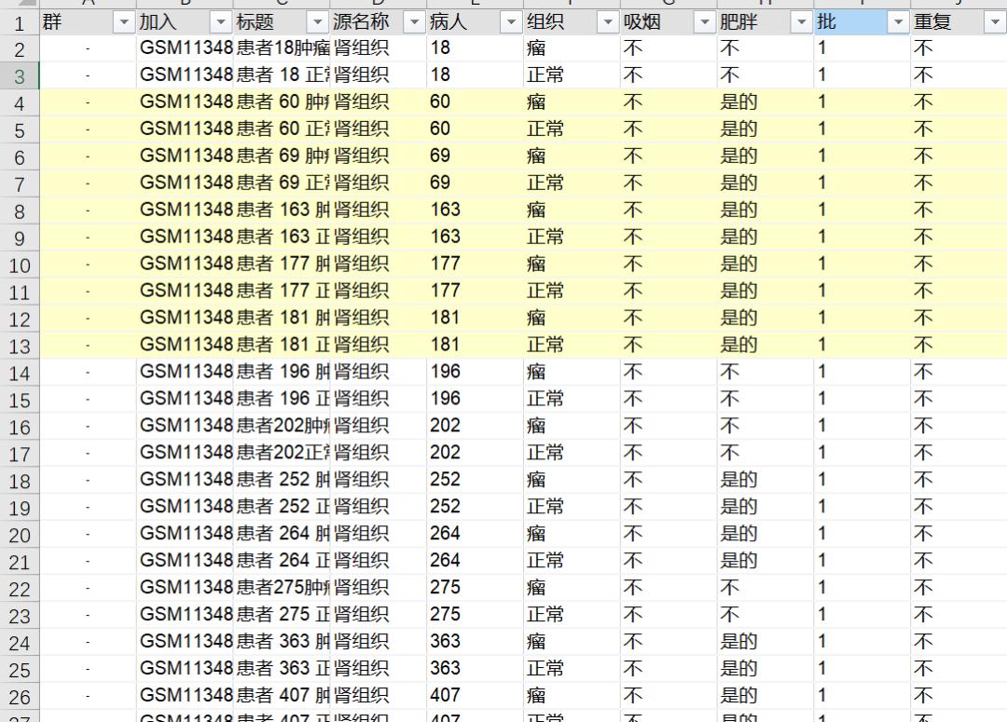The height and width of the screenshot is (722, 1007).
Task: Select 组织 cell 正常 in row 7
Action: click(x=572, y=183)
